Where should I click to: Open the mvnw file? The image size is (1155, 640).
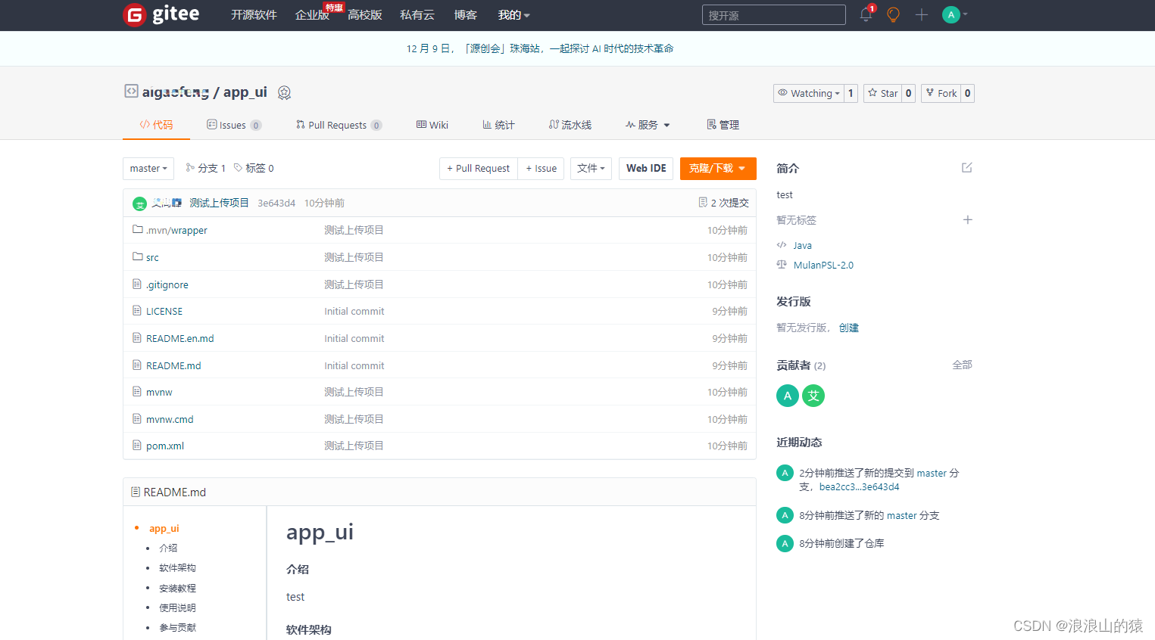[x=159, y=392]
